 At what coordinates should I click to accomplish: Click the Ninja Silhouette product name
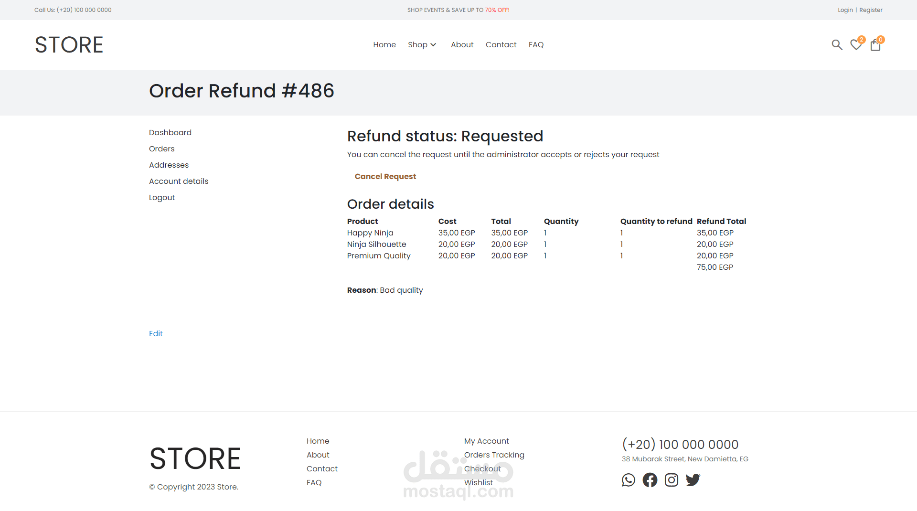tap(376, 244)
